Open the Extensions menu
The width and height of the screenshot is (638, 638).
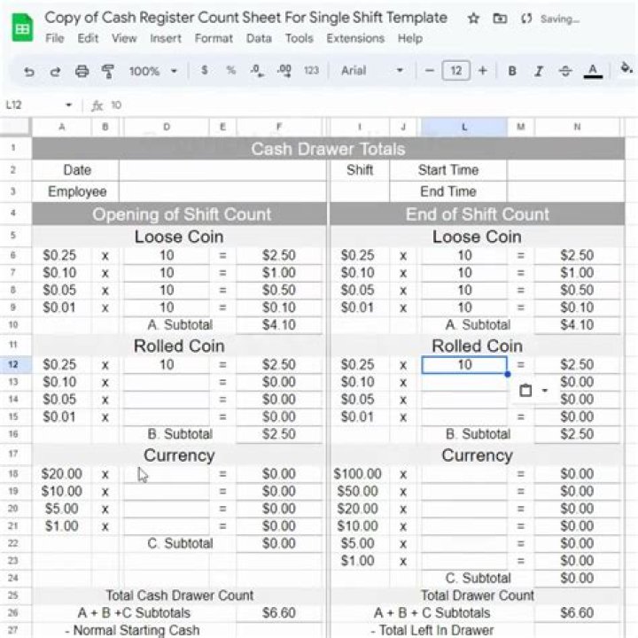point(355,38)
